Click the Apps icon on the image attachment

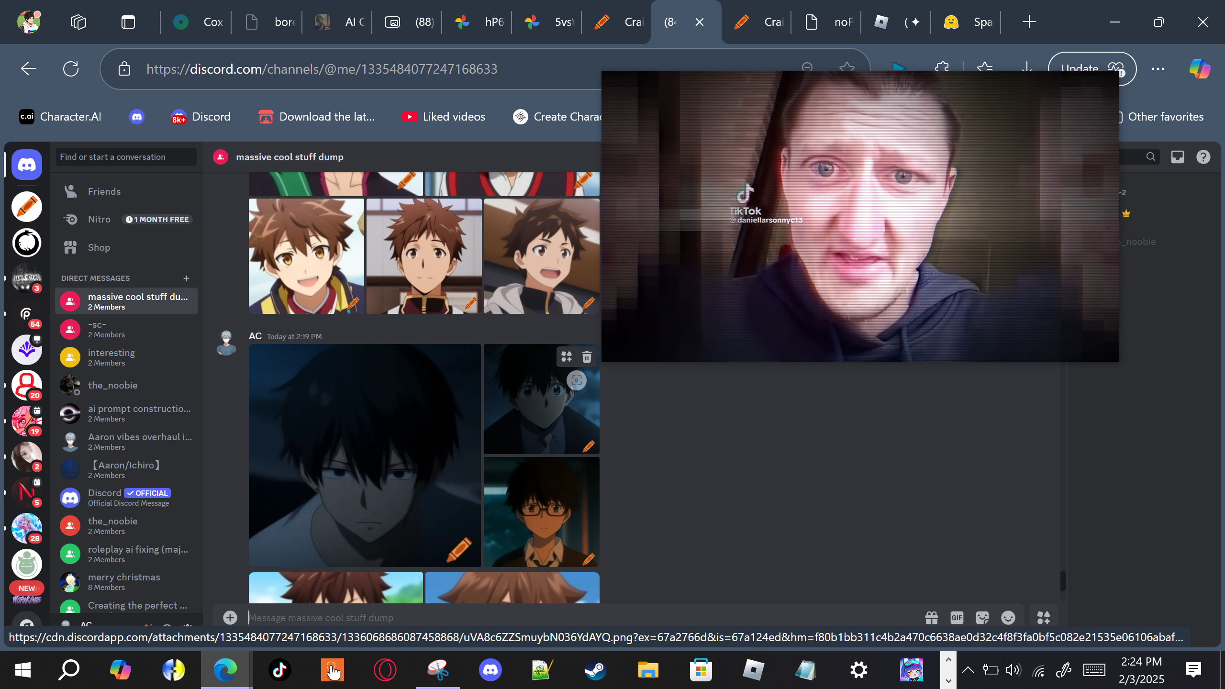(567, 356)
